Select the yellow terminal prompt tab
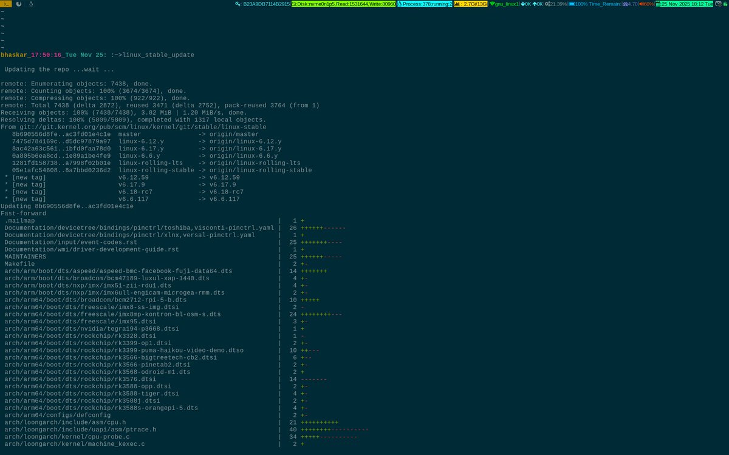This screenshot has width=729, height=455. (x=6, y=3)
